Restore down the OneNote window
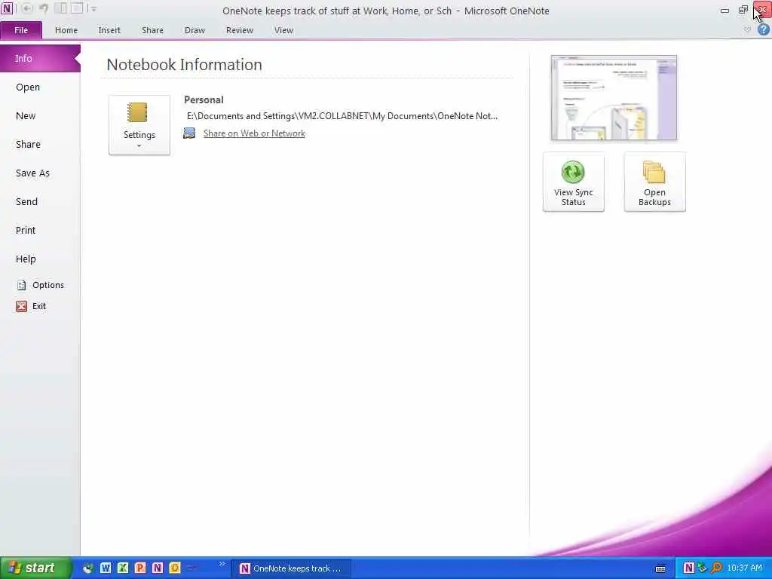This screenshot has width=772, height=579. 743,10
